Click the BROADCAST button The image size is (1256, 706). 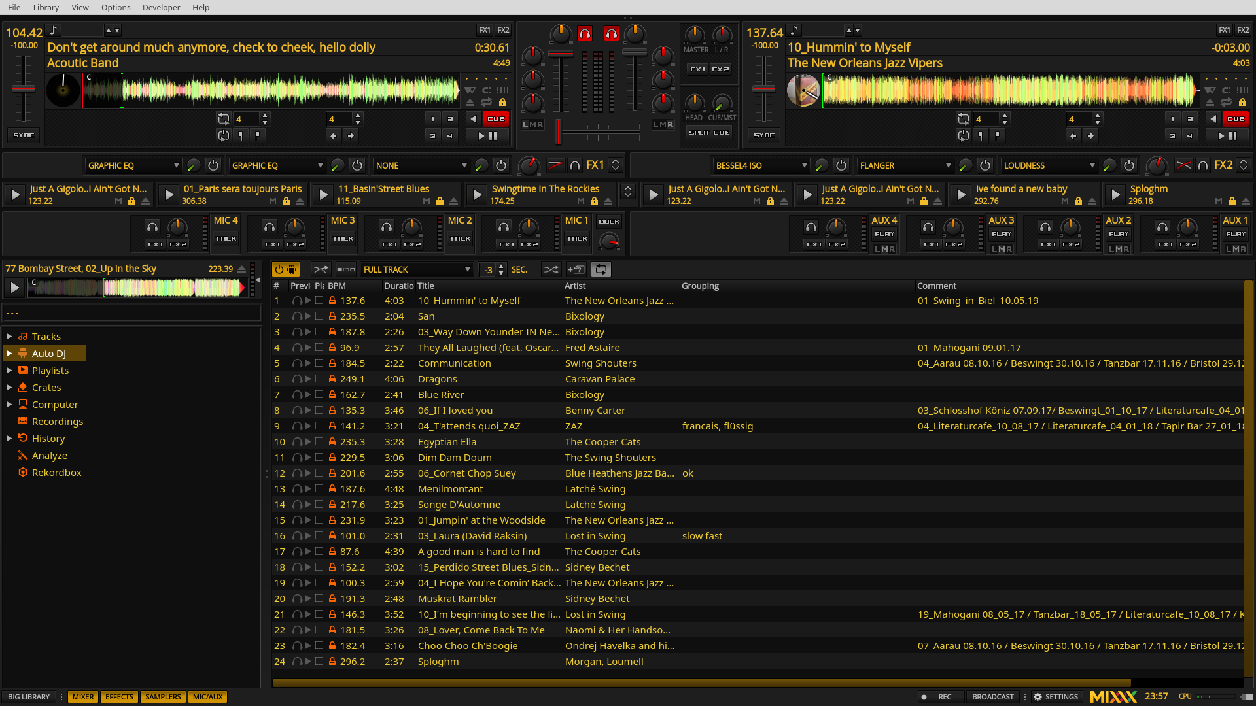(992, 697)
